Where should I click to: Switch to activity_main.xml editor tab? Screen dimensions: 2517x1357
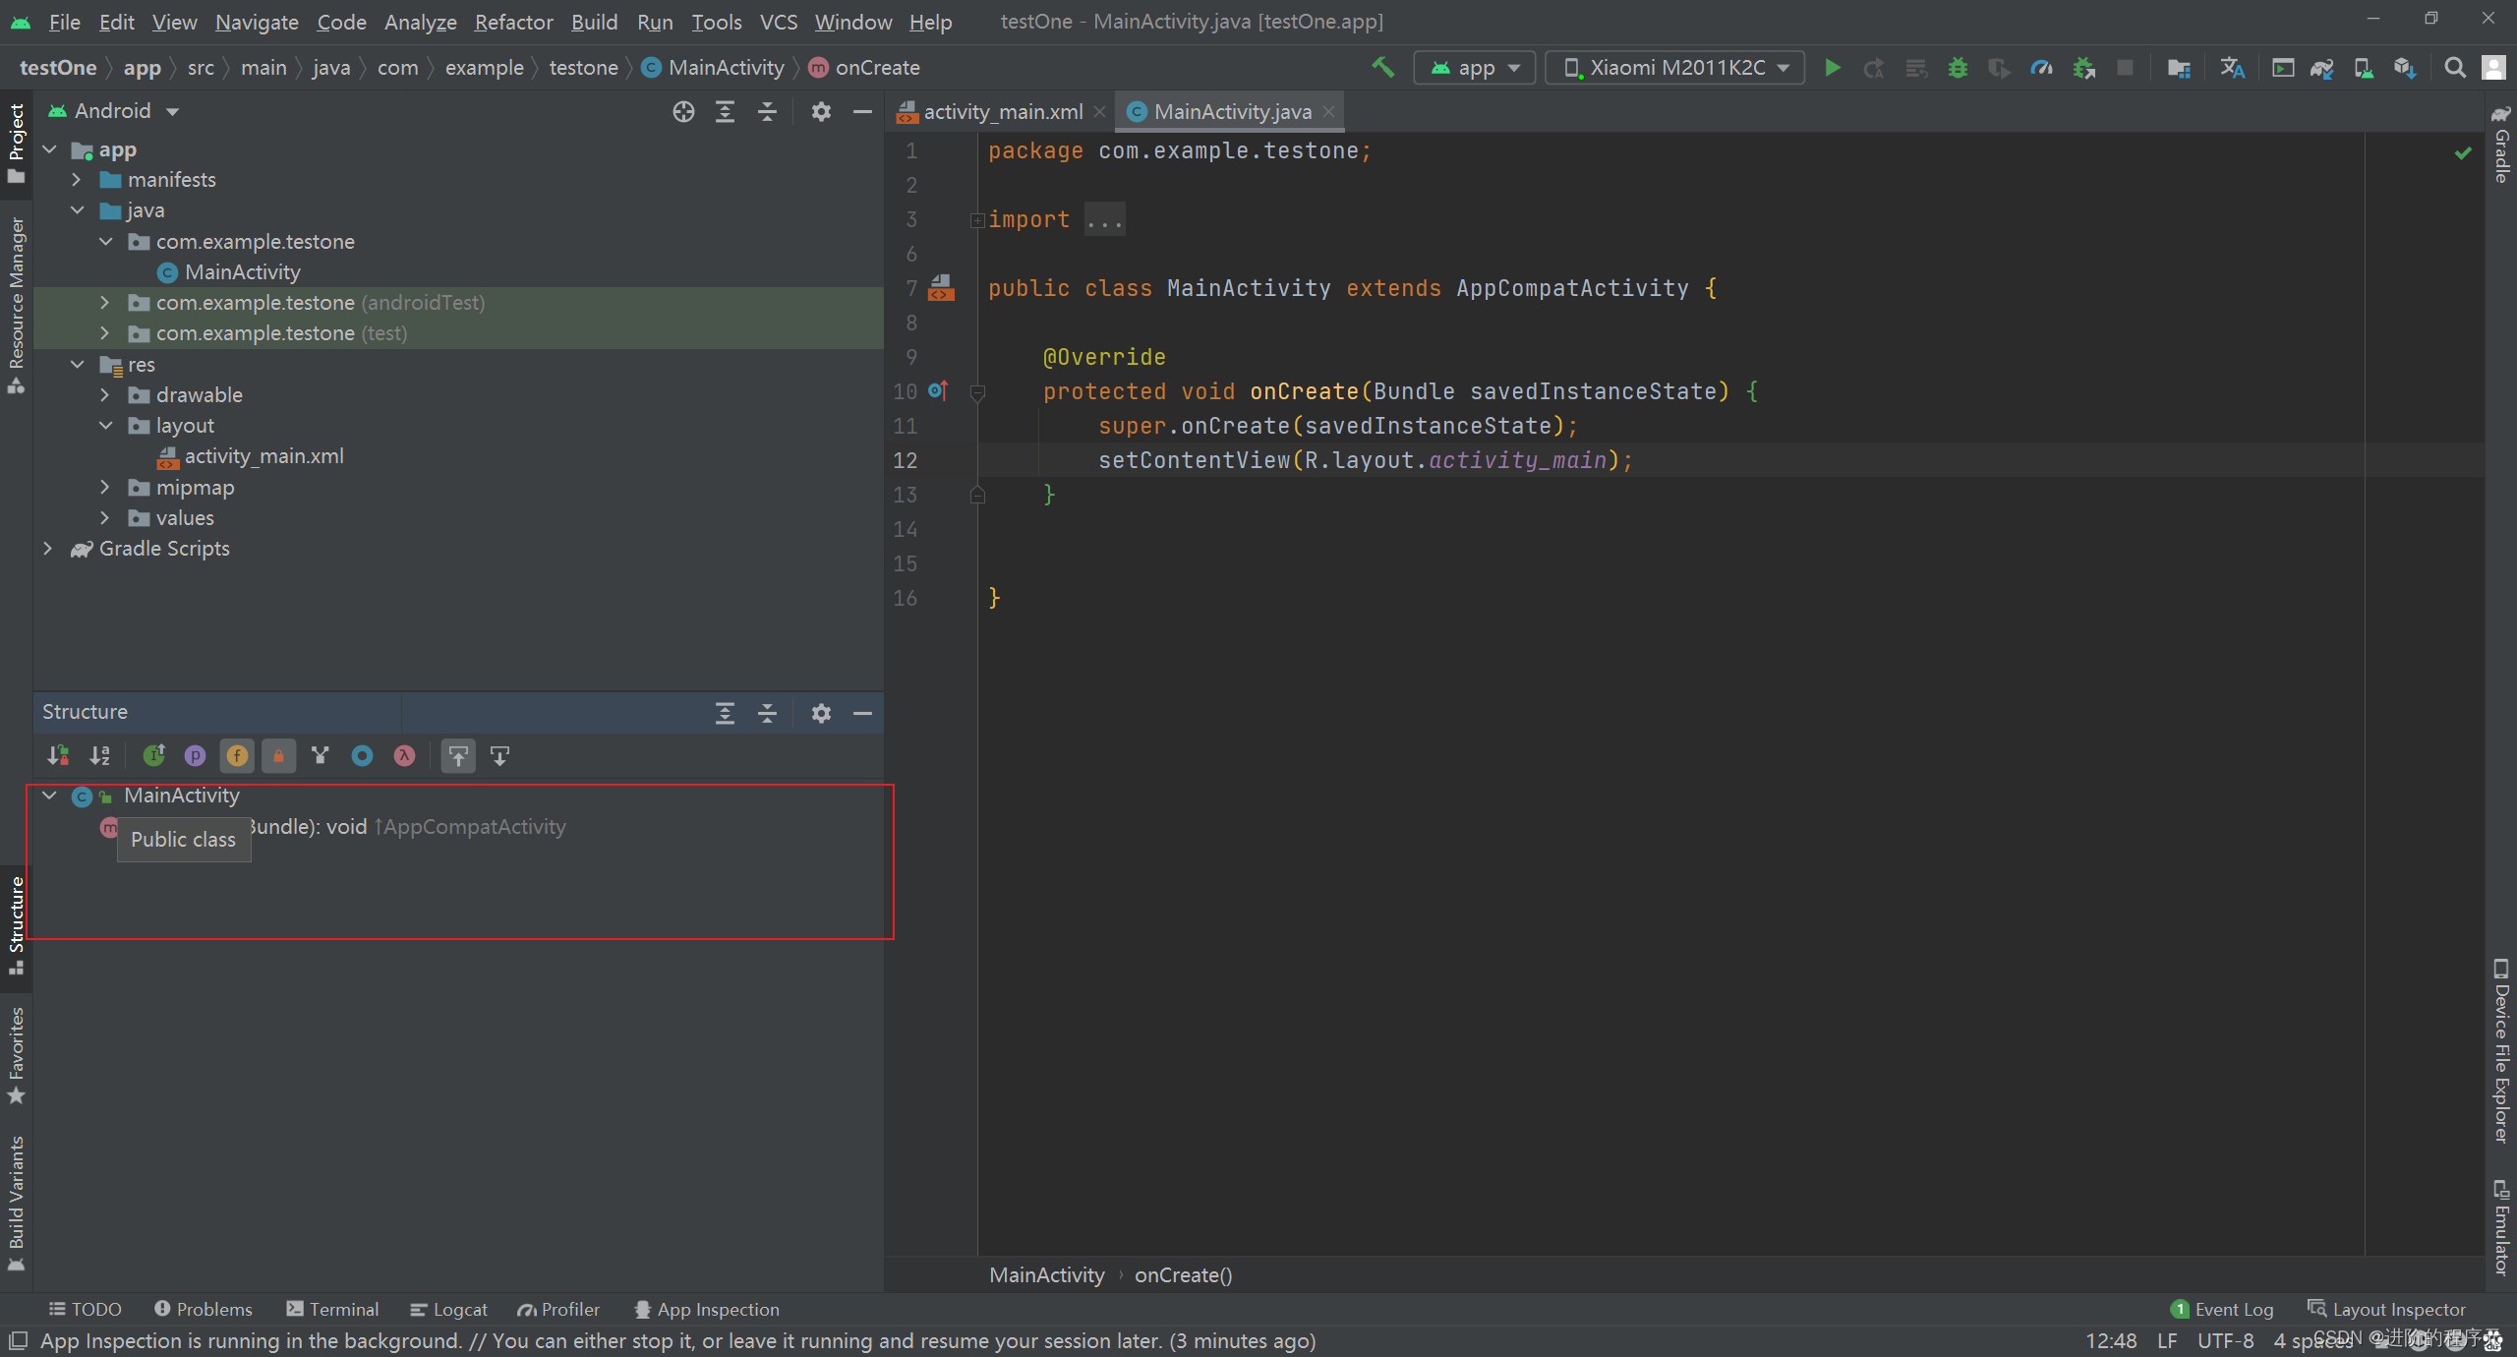pyautogui.click(x=1002, y=112)
